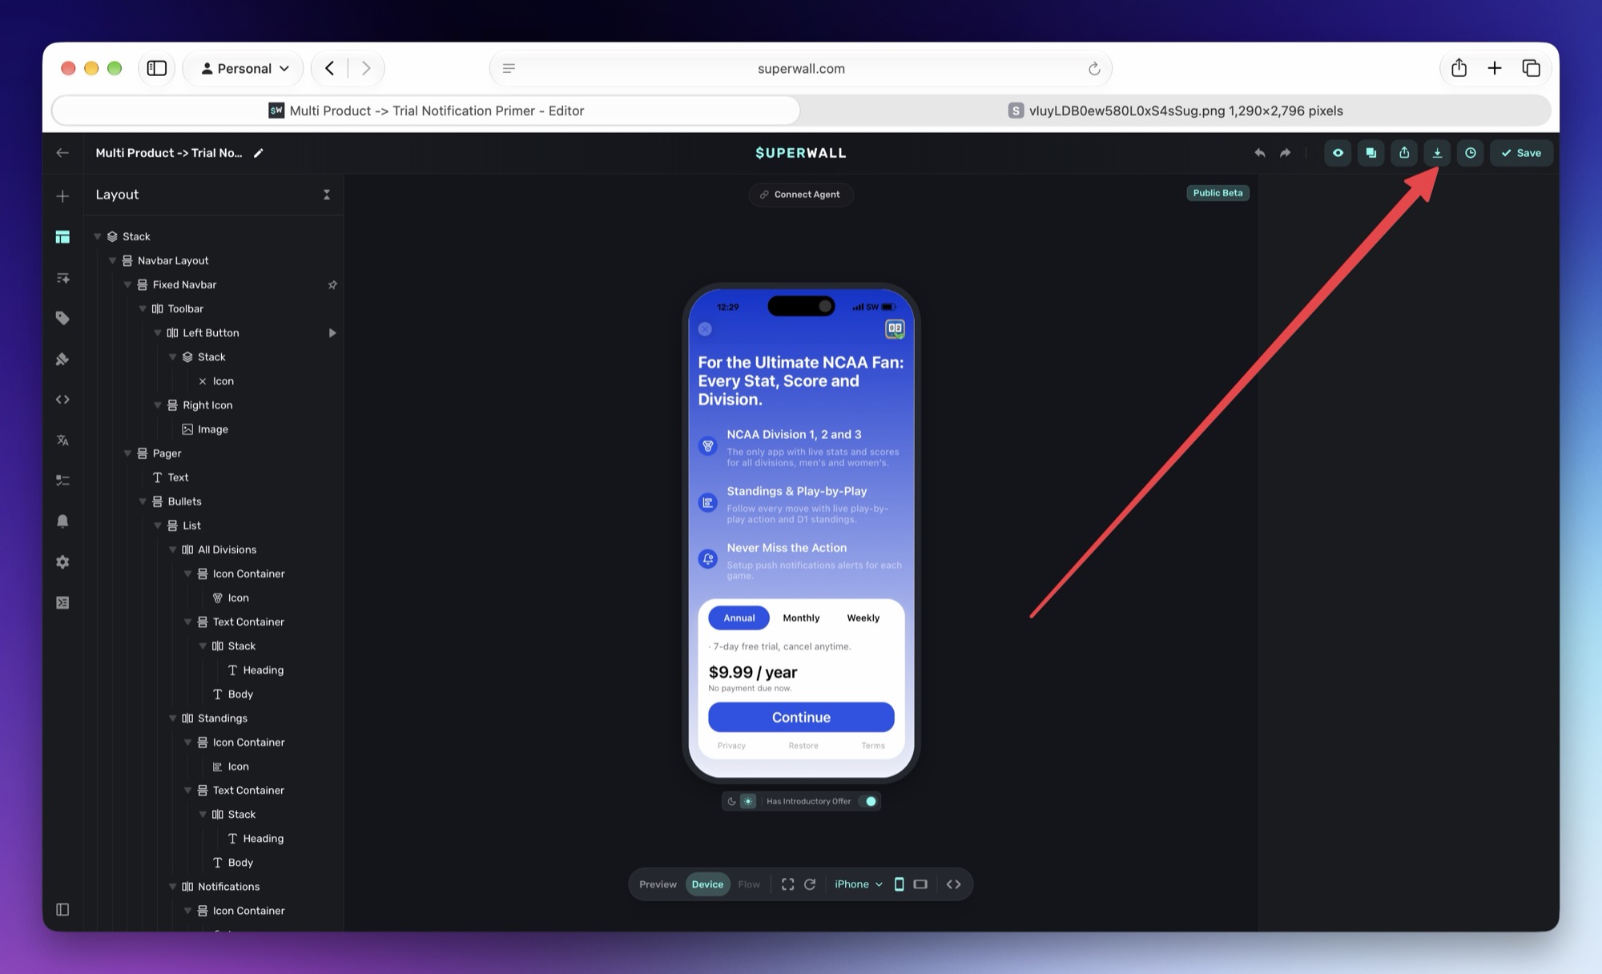Edit paywall name with pencil icon

pos(258,153)
